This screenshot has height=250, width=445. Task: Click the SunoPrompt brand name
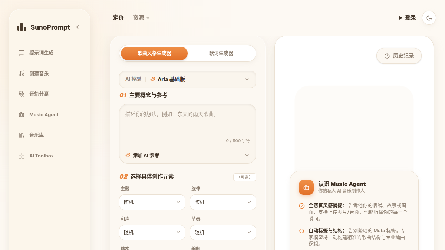coord(50,27)
